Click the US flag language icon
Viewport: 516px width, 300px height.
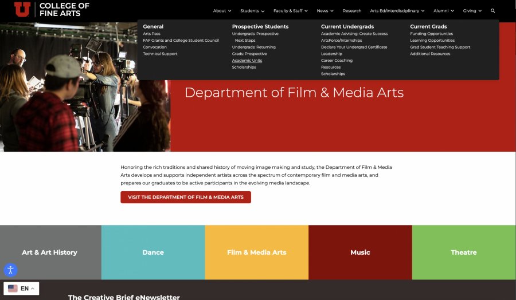pos(13,289)
